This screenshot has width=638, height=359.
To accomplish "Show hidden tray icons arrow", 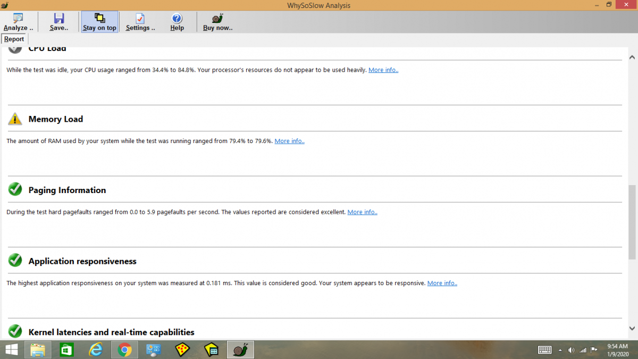I will click(560, 350).
